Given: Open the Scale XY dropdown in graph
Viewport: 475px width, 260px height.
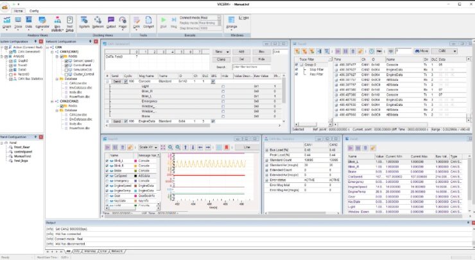Looking at the screenshot, I should click(147, 147).
